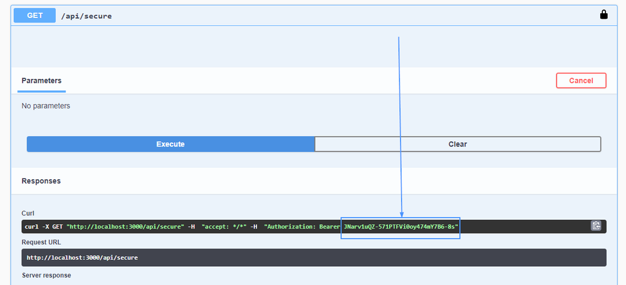The width and height of the screenshot is (626, 285).
Task: Copy the curl command to clipboard
Action: [x=596, y=225]
